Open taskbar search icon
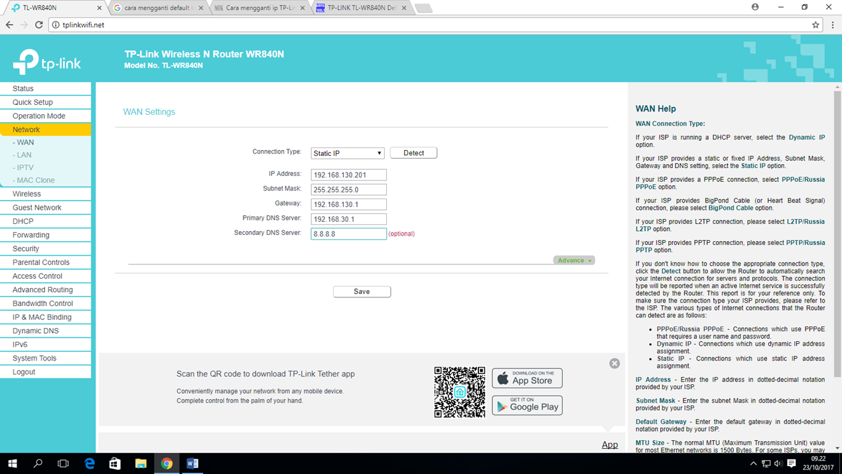Image resolution: width=842 pixels, height=474 pixels. click(x=38, y=463)
